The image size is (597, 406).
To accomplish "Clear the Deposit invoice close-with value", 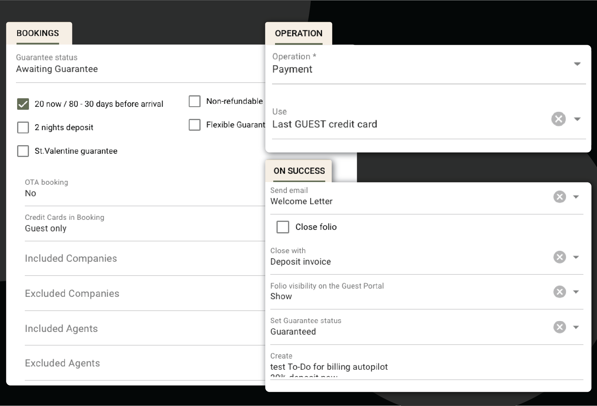I will 559,257.
